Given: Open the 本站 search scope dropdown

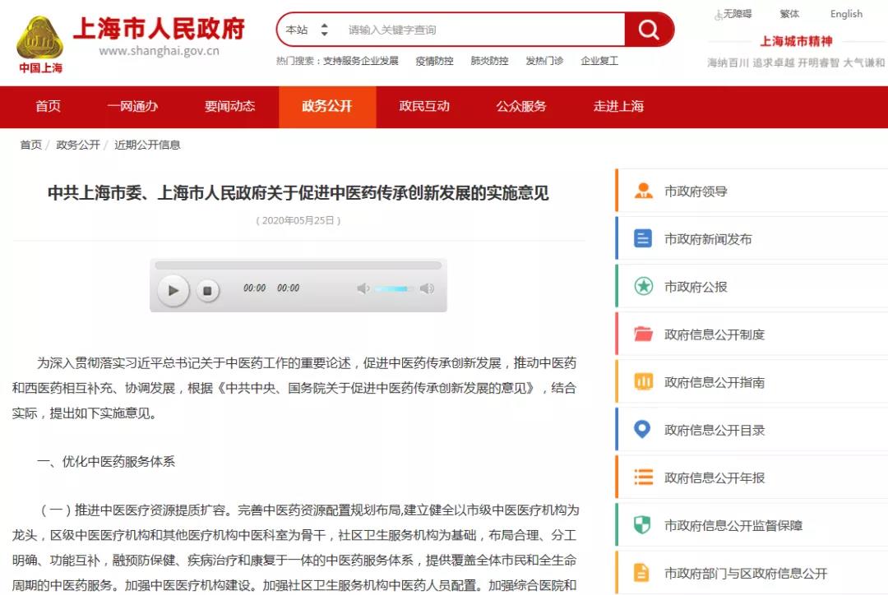Looking at the screenshot, I should [307, 30].
